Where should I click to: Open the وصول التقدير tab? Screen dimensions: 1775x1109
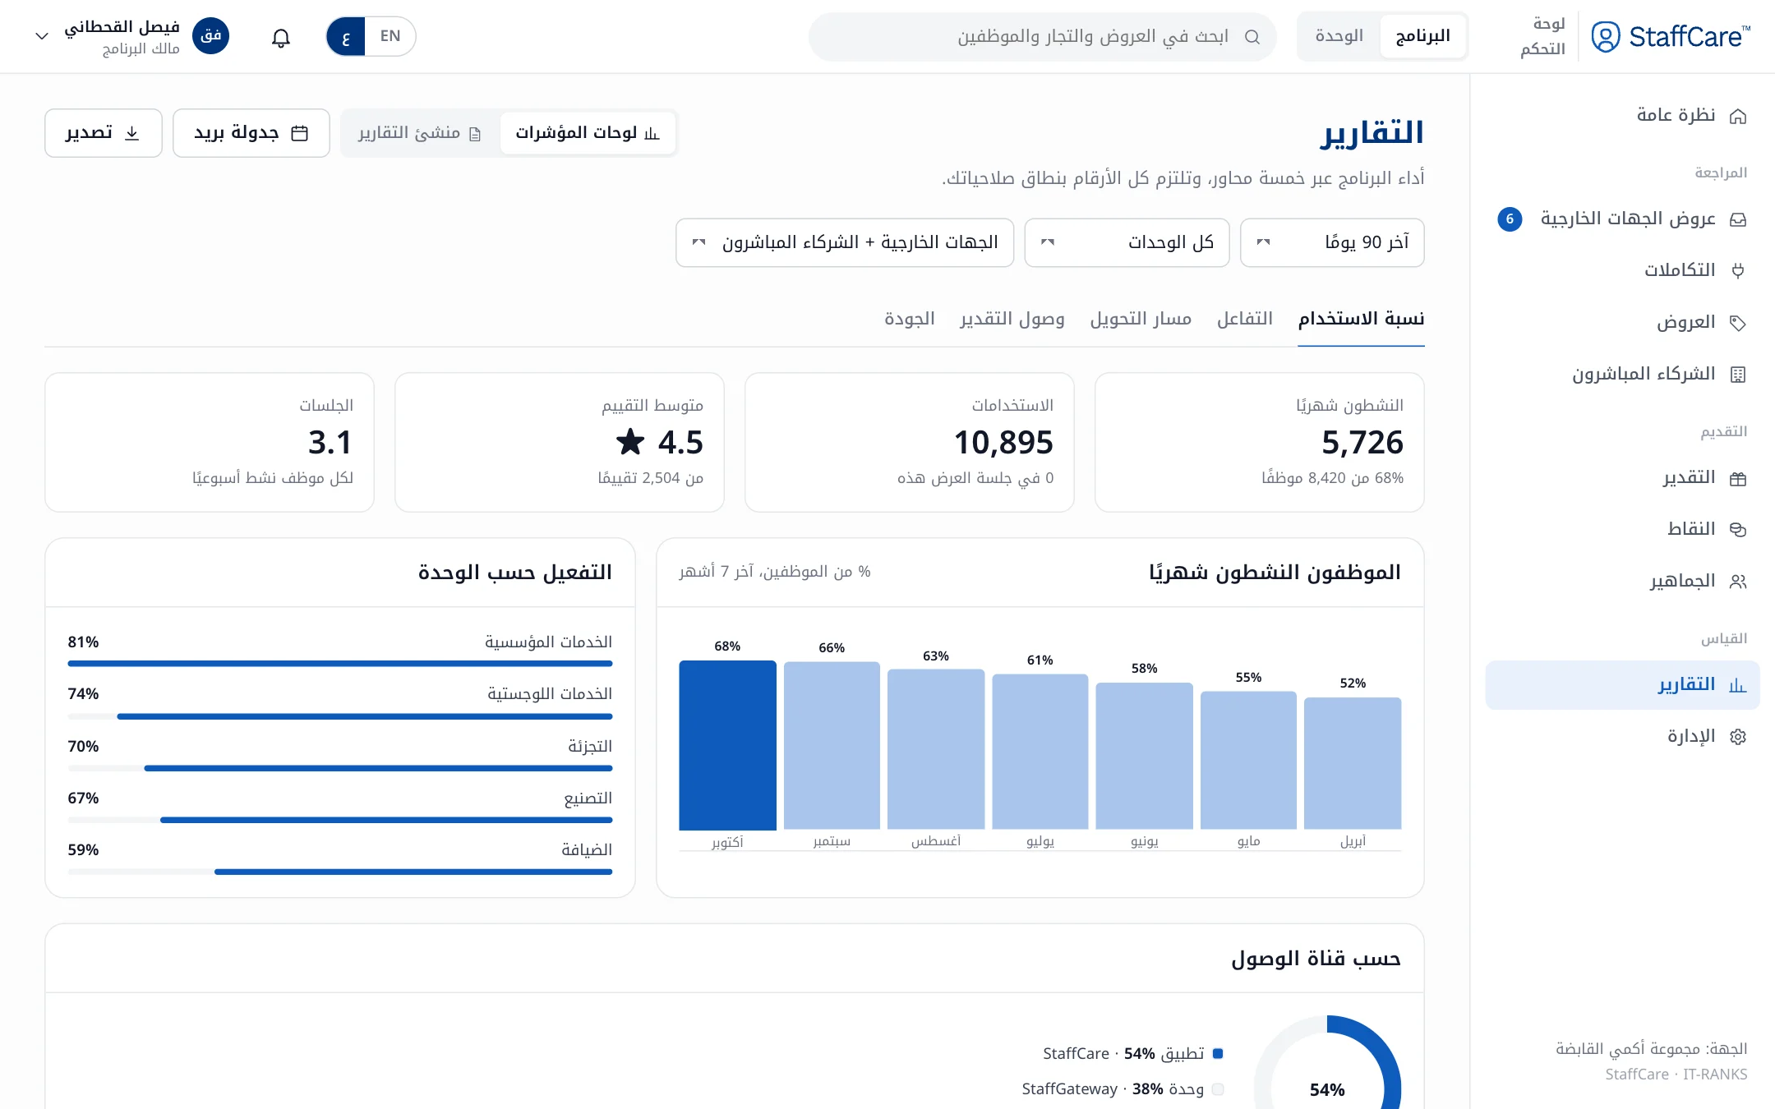pyautogui.click(x=1012, y=319)
